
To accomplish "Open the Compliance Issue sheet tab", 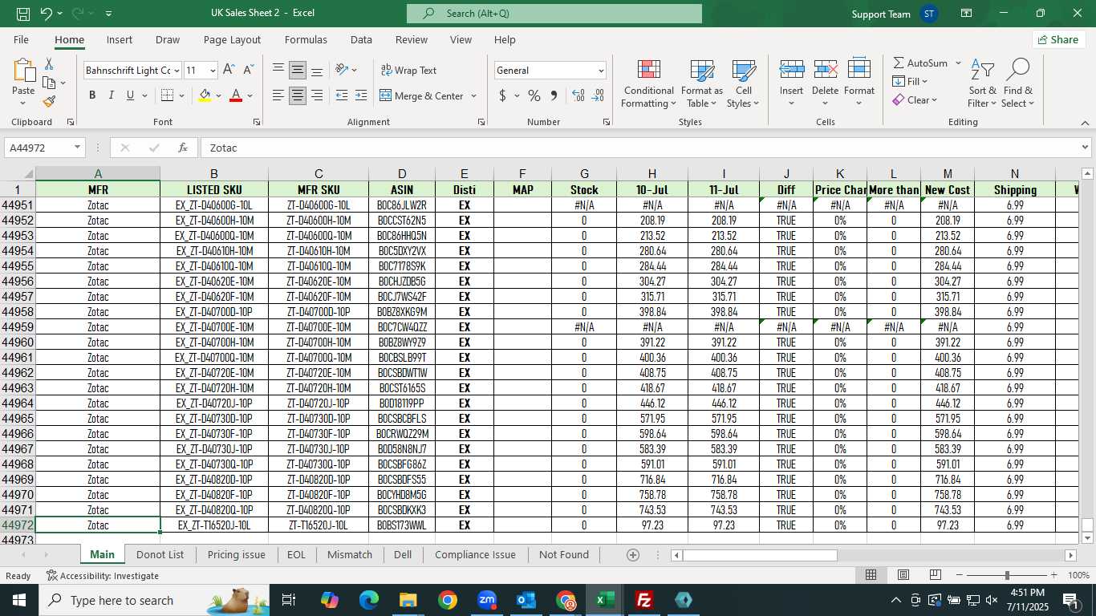I will pyautogui.click(x=475, y=555).
